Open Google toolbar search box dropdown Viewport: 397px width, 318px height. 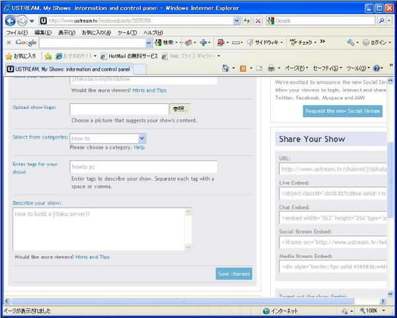149,43
